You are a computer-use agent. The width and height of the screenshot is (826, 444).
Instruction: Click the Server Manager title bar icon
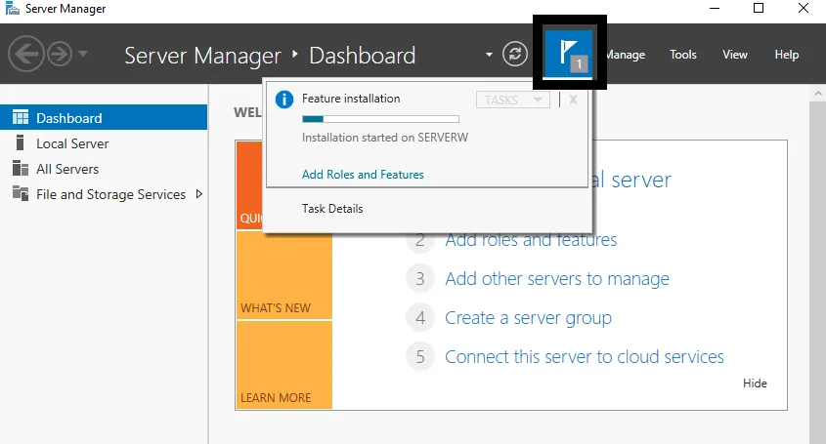pyautogui.click(x=12, y=9)
